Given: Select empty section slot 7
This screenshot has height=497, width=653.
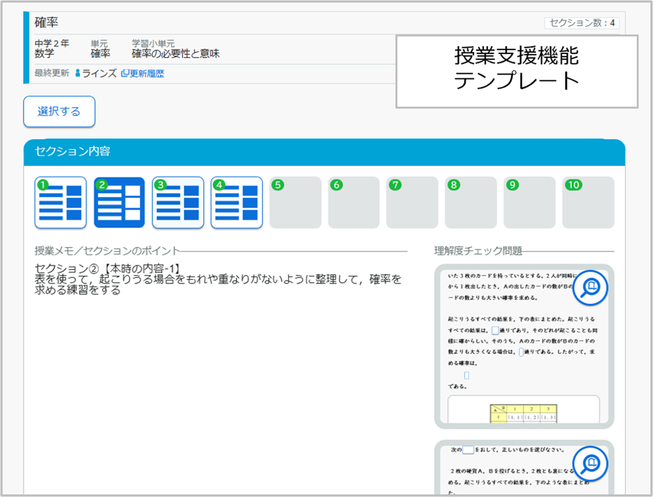Looking at the screenshot, I should click(412, 202).
